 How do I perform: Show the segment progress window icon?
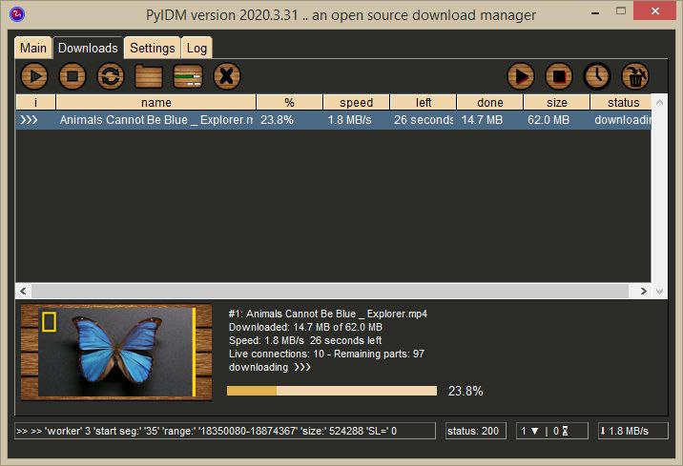coord(188,76)
